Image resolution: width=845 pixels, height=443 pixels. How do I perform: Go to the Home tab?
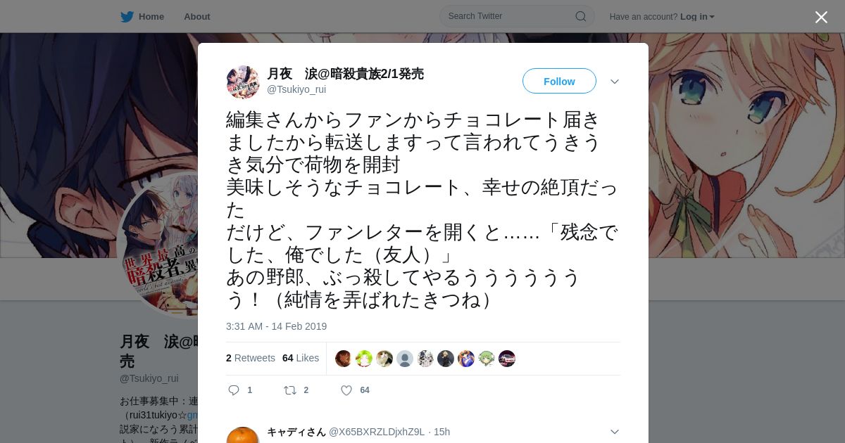142,17
